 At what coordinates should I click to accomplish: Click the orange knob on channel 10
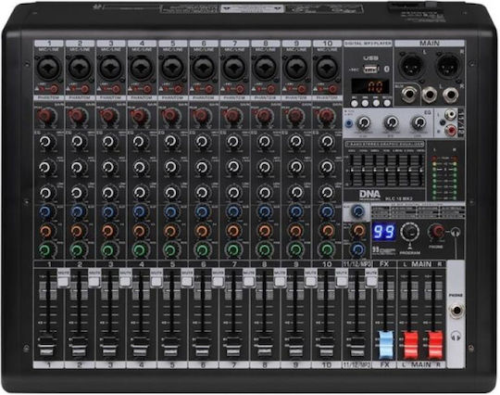pyautogui.click(x=327, y=230)
